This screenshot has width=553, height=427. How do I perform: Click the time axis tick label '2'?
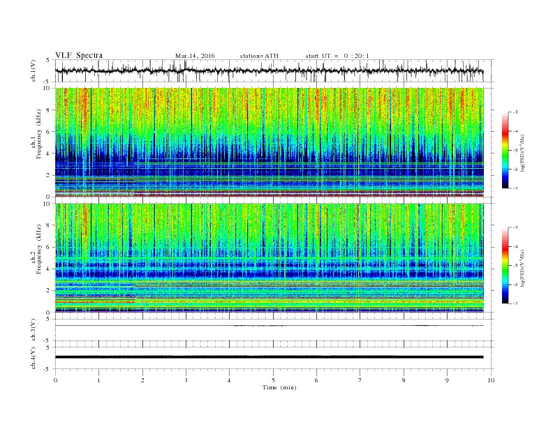[x=142, y=380]
